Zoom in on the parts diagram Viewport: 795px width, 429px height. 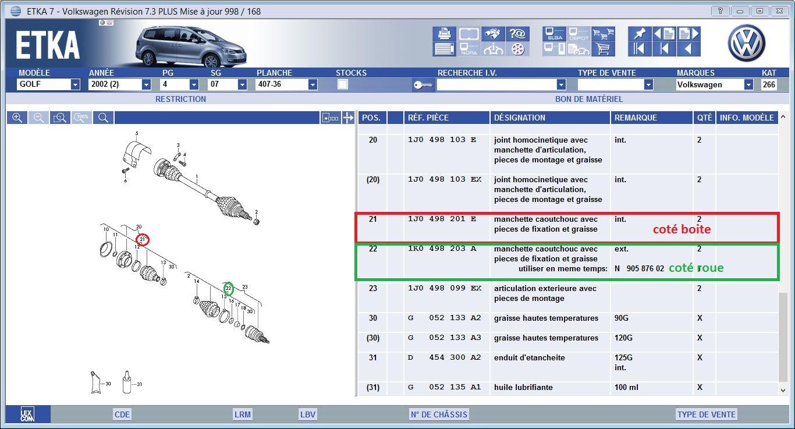click(17, 118)
